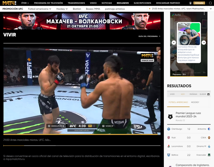Click the UFC Makhachev–Volkanovski banner

point(82,21)
